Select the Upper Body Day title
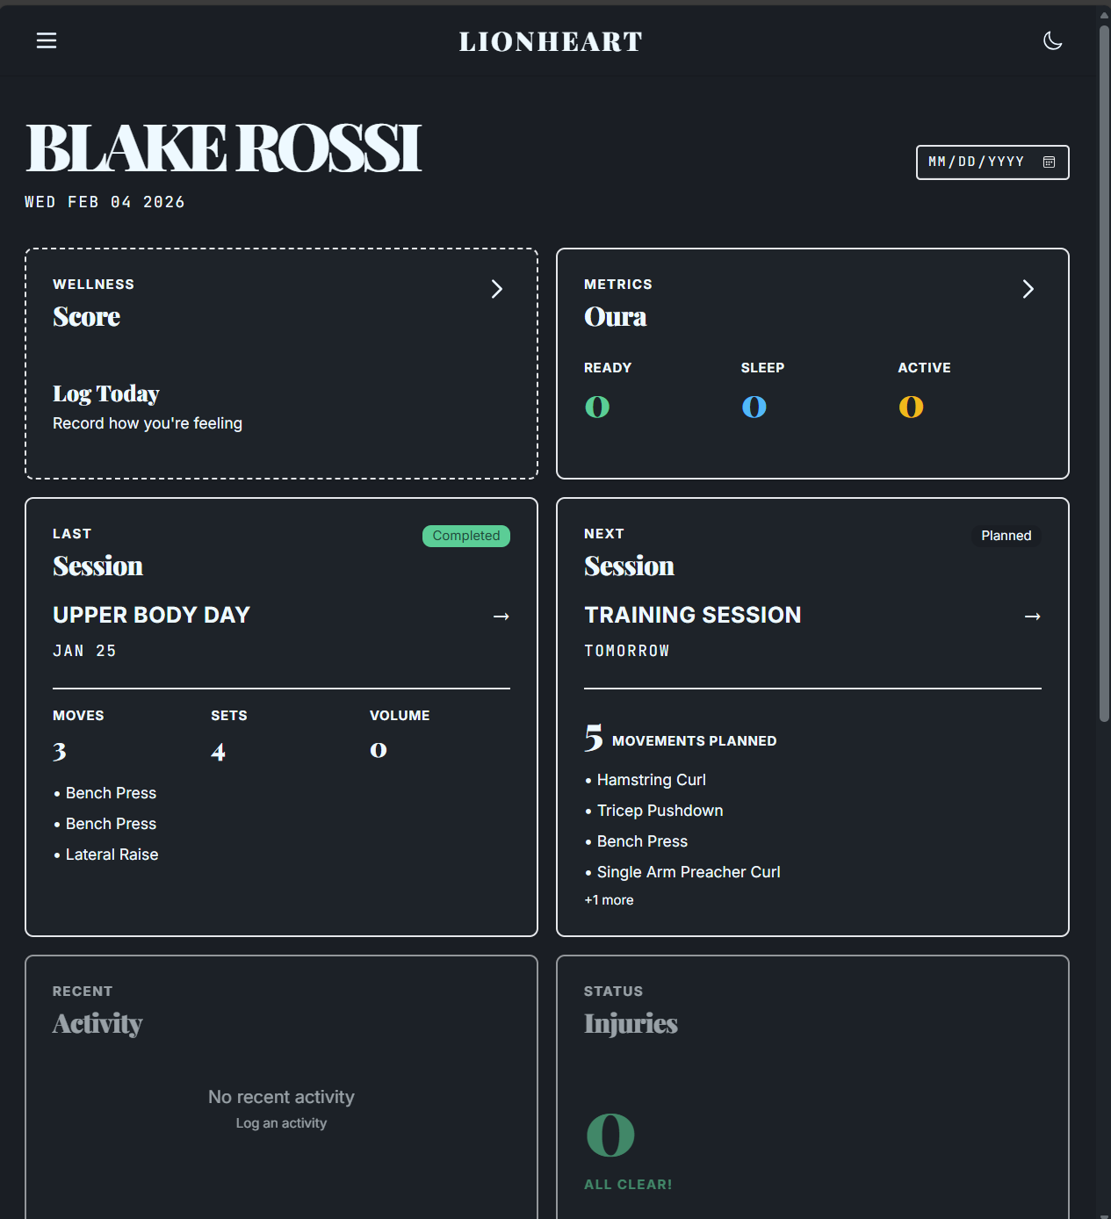Screen dimensions: 1111x1219 coord(152,615)
